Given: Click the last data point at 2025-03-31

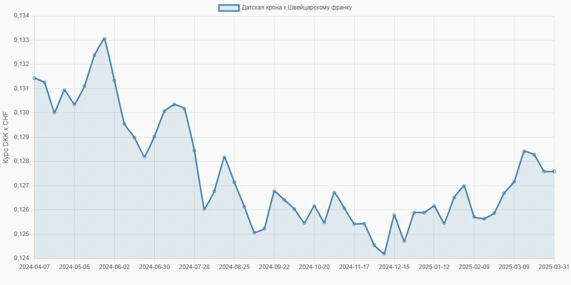Looking at the screenshot, I should (x=554, y=171).
